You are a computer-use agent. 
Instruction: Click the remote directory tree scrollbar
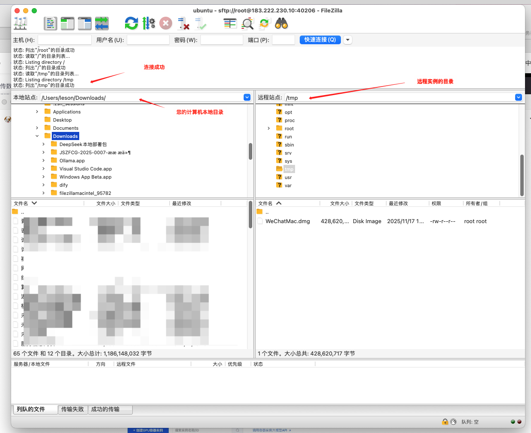pos(522,175)
